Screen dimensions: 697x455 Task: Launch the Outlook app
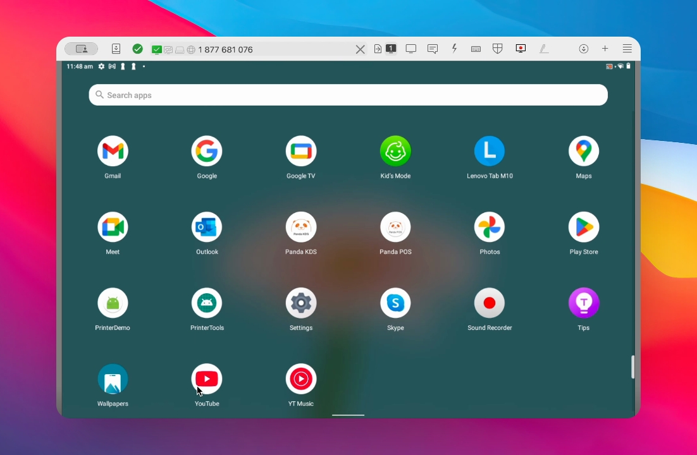tap(207, 227)
